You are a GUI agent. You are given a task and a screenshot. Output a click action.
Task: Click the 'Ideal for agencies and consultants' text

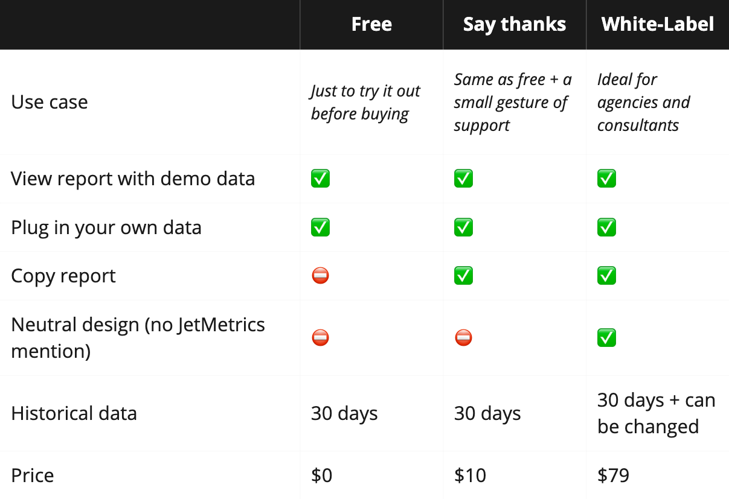tap(643, 103)
